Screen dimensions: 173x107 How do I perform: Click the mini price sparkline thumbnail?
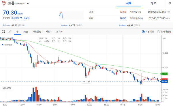pos(72,15)
